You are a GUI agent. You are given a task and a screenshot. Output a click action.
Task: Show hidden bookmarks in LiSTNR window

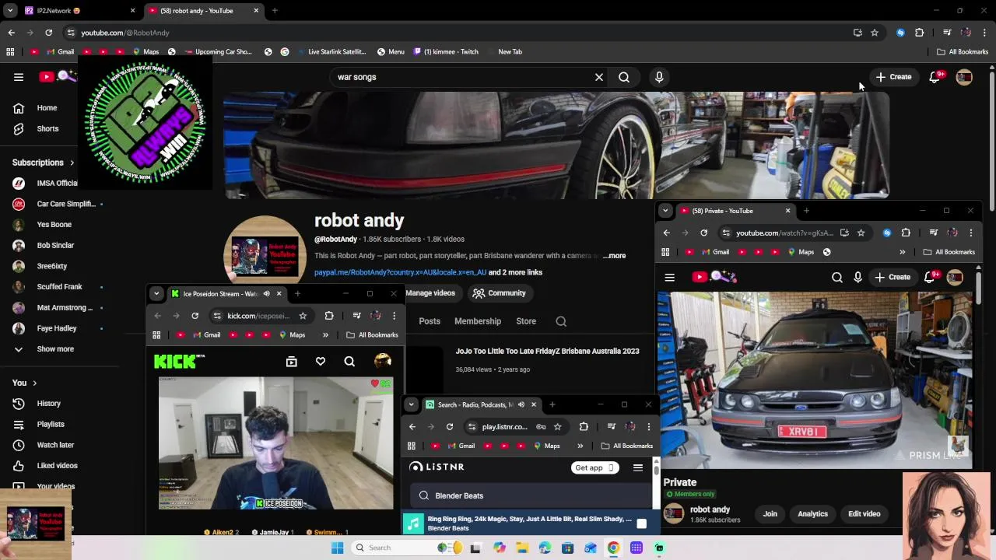pos(580,446)
